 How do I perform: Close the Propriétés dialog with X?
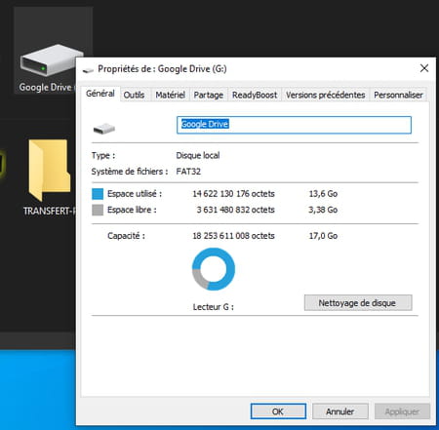click(x=424, y=68)
